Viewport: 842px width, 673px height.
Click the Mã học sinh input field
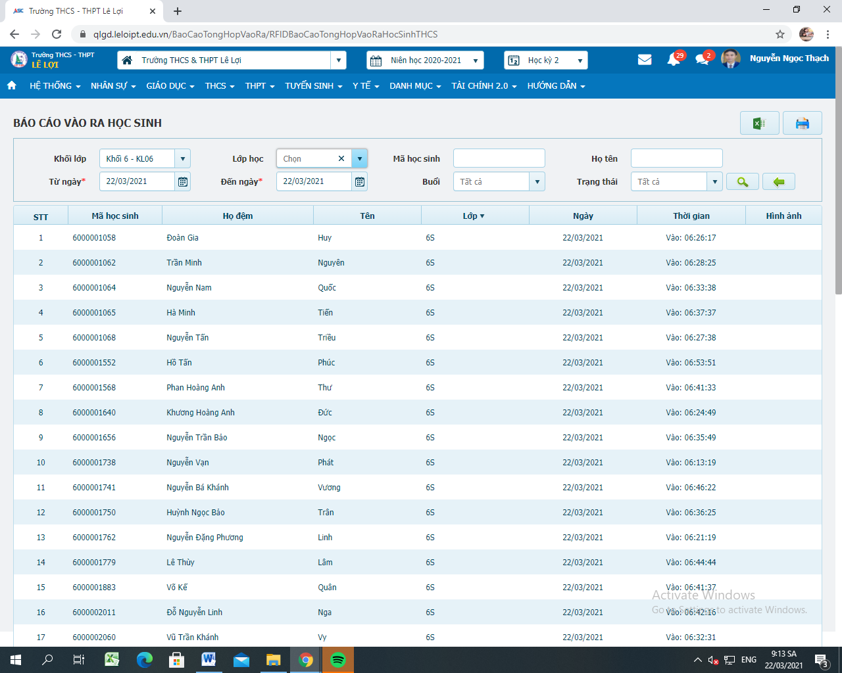499,158
